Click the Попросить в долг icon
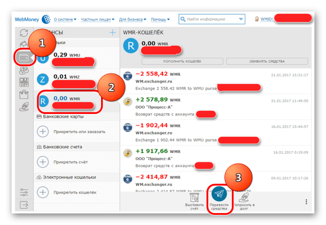This screenshot has width=326, height=225. [x=244, y=197]
